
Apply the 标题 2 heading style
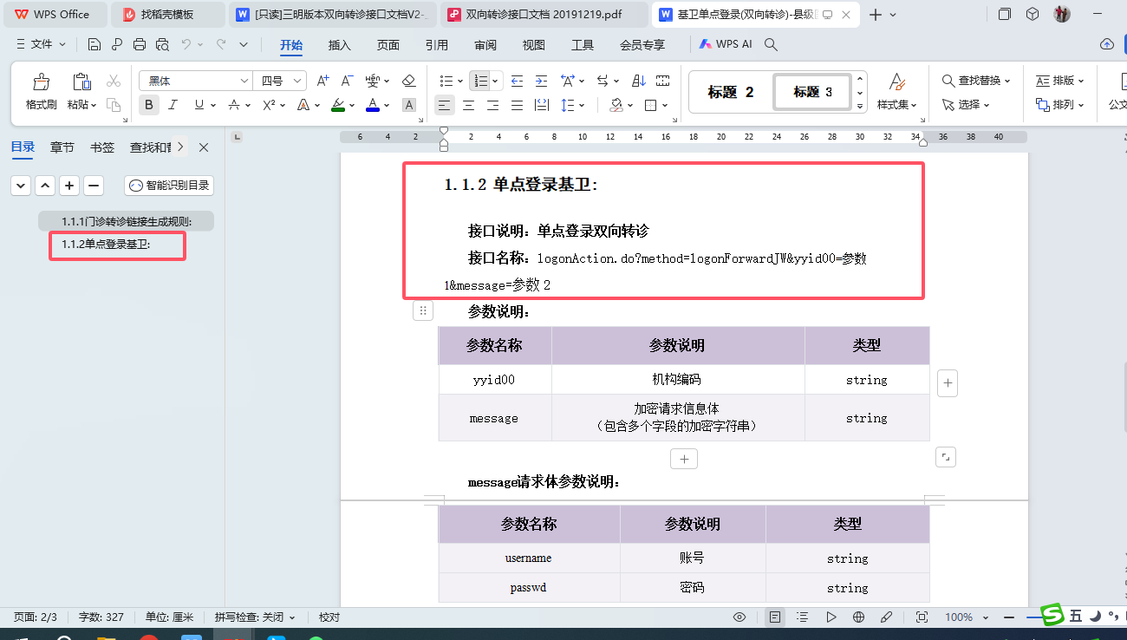(x=731, y=92)
